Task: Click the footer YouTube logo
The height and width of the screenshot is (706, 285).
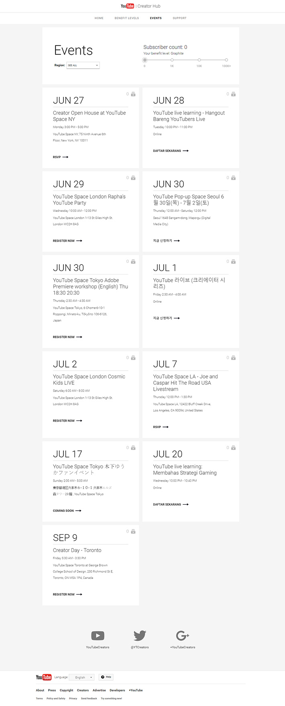Action: 44,677
